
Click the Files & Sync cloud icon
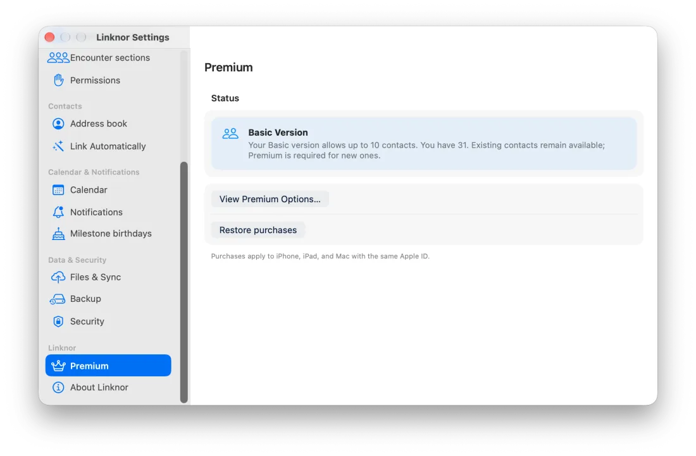point(58,277)
